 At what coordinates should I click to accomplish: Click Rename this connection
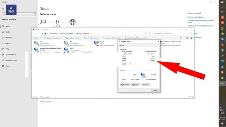pyautogui.click(x=92, y=38)
